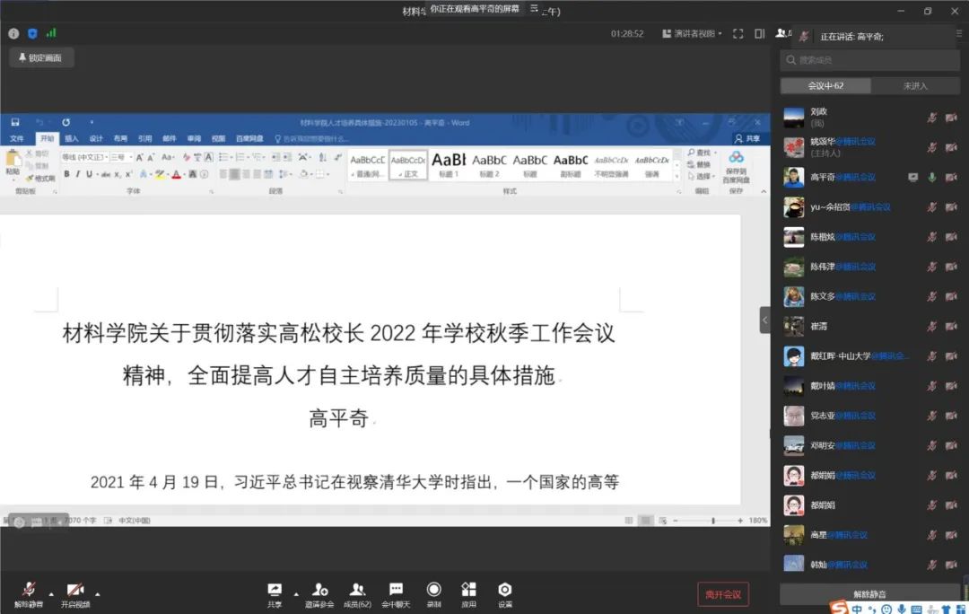Image resolution: width=969 pixels, height=614 pixels.
Task: Turn on camera with 开启视频 icon
Action: point(75,589)
